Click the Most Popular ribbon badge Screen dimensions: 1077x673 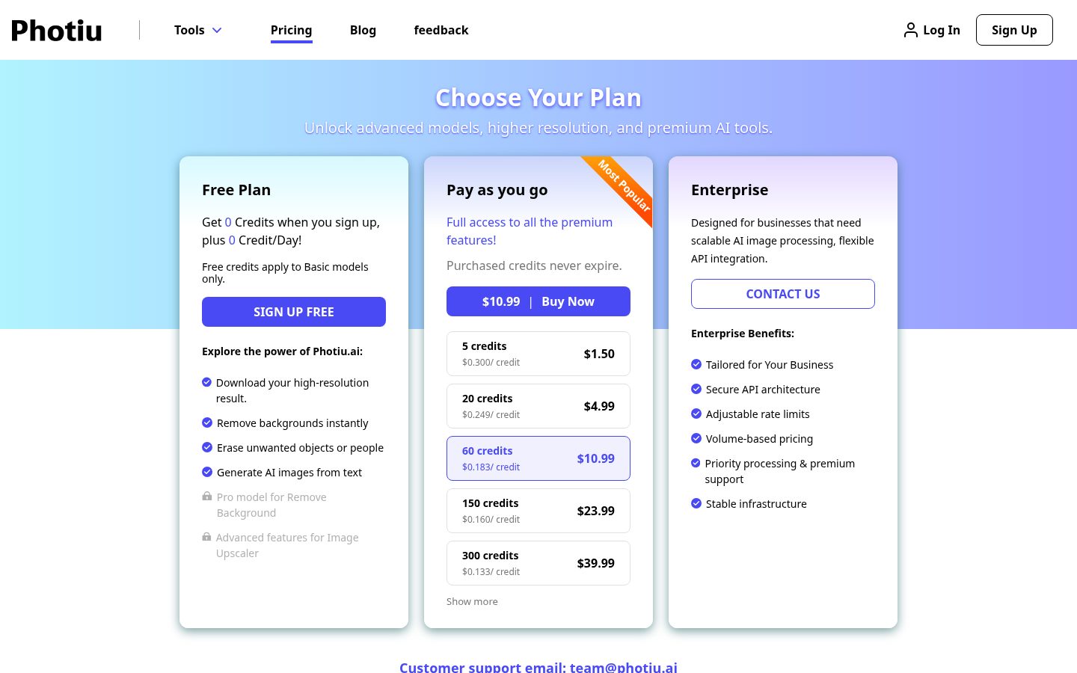pyautogui.click(x=625, y=185)
